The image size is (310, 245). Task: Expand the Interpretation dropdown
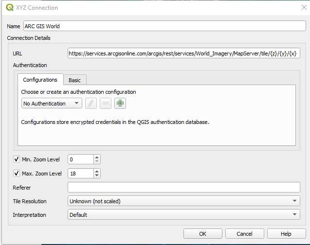183,214
